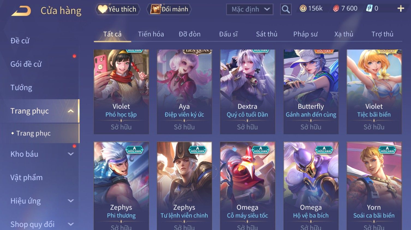
Task: Select Omega Cỗ máy siêu tốc skin card
Action: point(248,186)
